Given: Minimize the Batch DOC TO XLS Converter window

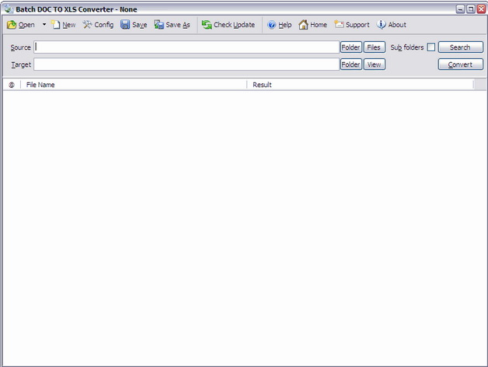Looking at the screenshot, I should click(460, 9).
